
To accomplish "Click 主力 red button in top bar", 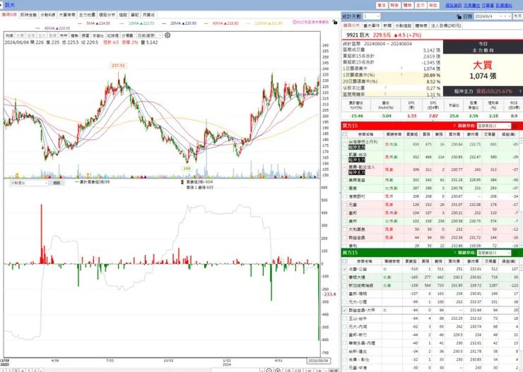I will click(421, 6).
